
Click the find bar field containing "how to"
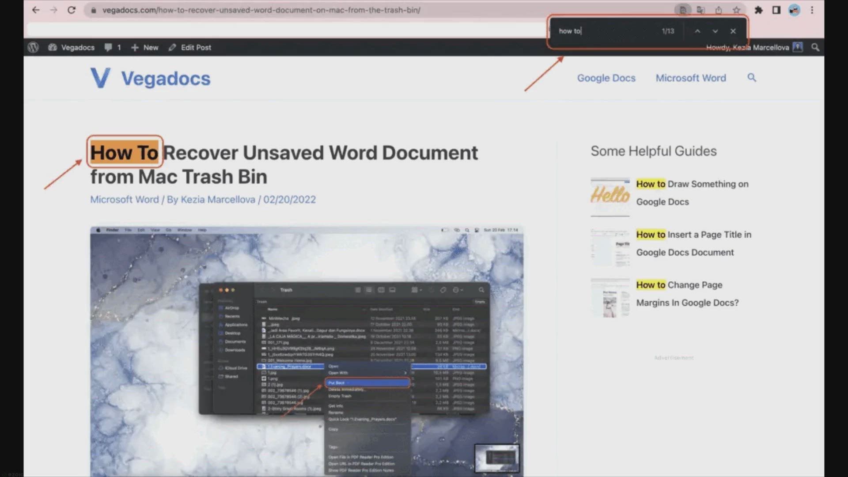pyautogui.click(x=605, y=31)
